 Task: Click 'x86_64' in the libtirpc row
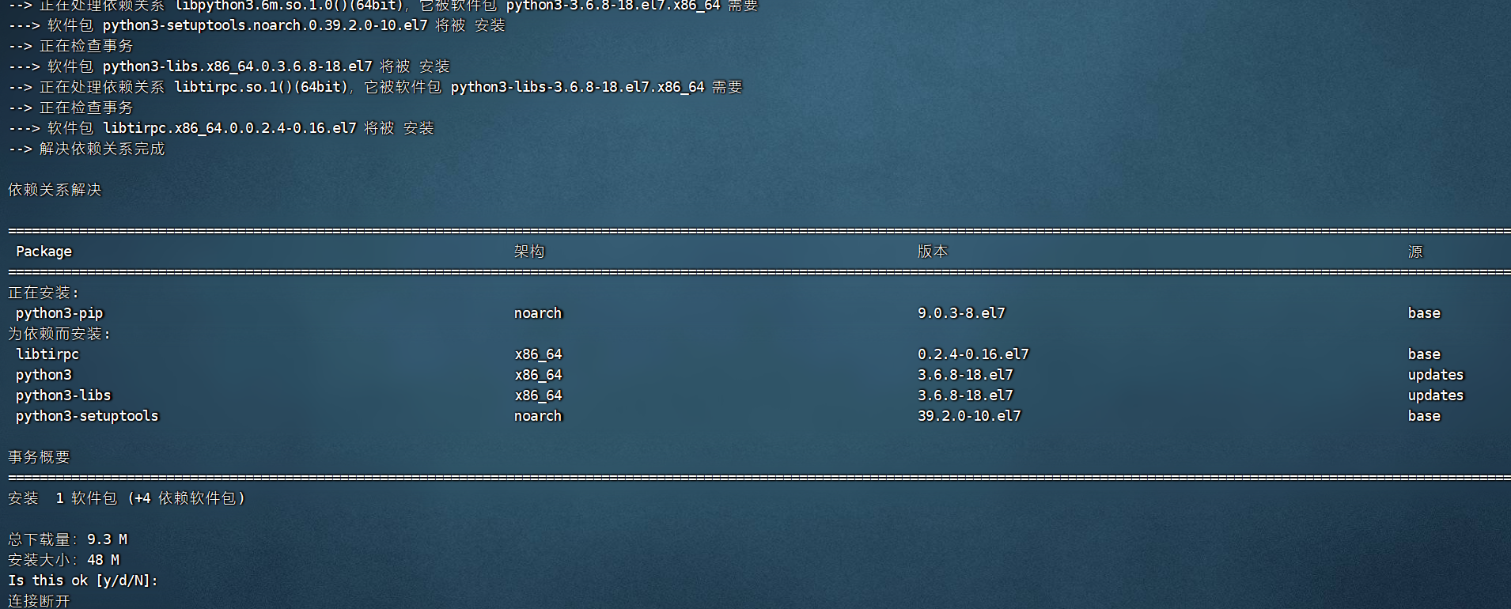(538, 354)
